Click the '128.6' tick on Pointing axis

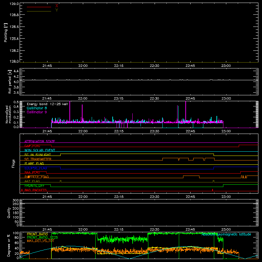point(14,27)
